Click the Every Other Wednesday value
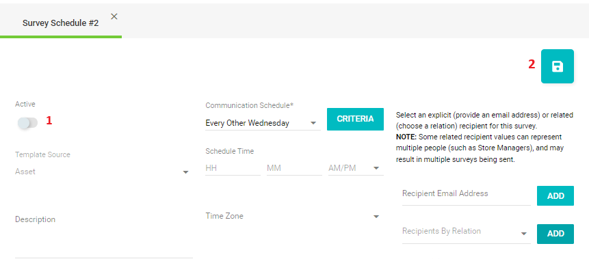Screen dimensions: 589x259 tap(247, 123)
